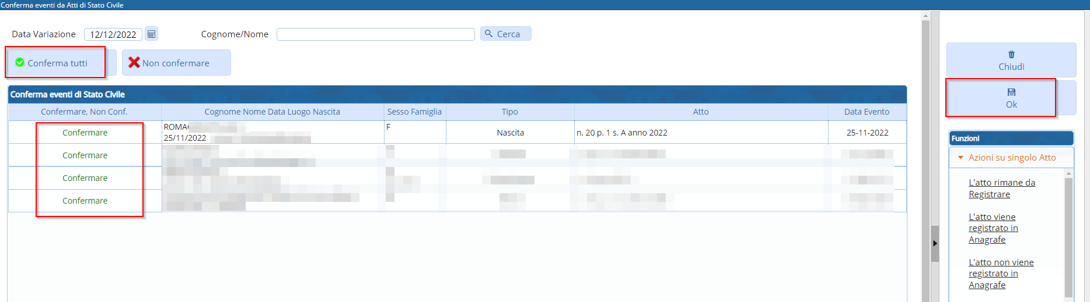Click the Atto column header

pyautogui.click(x=701, y=112)
